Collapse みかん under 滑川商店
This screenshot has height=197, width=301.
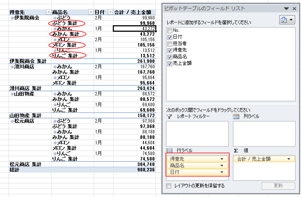coord(55,67)
